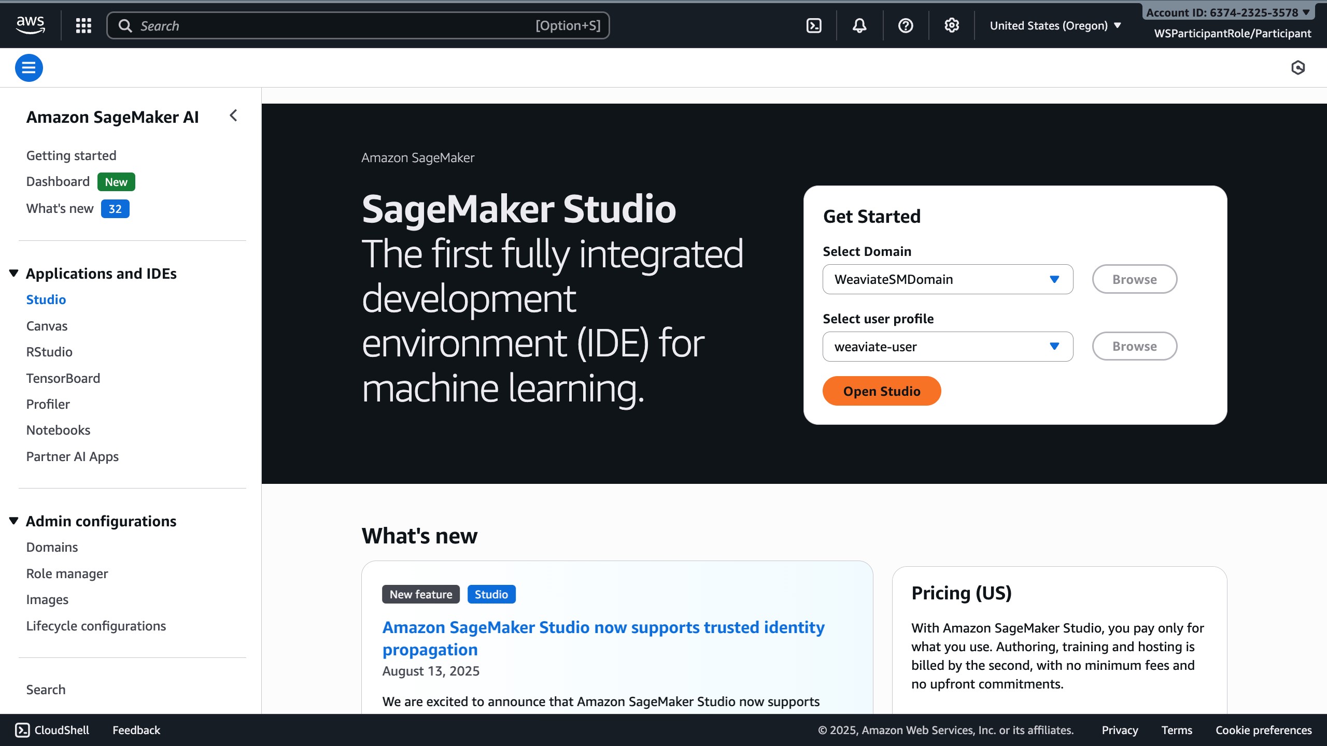The height and width of the screenshot is (746, 1327).
Task: Go to the AWS console home logo
Action: pos(31,25)
